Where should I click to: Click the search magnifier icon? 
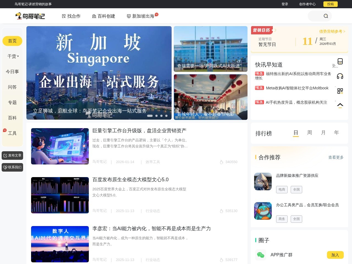(x=326, y=16)
